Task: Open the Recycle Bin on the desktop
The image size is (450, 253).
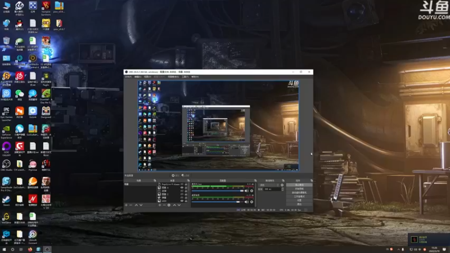Action: pyautogui.click(x=6, y=43)
